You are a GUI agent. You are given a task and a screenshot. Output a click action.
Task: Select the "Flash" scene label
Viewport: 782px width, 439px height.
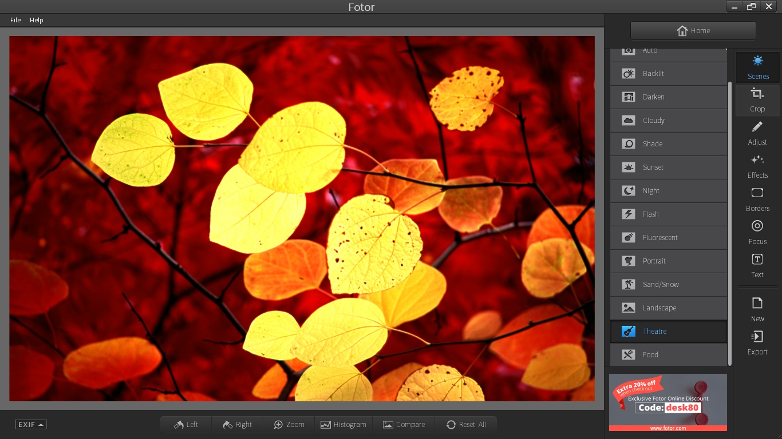point(651,214)
